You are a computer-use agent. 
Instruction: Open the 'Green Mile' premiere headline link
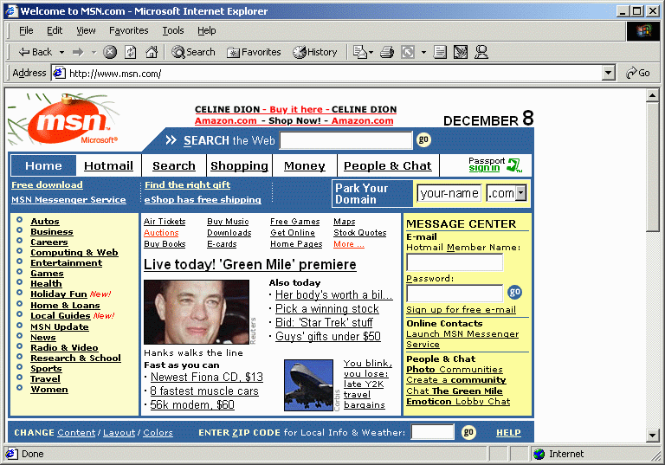(249, 264)
